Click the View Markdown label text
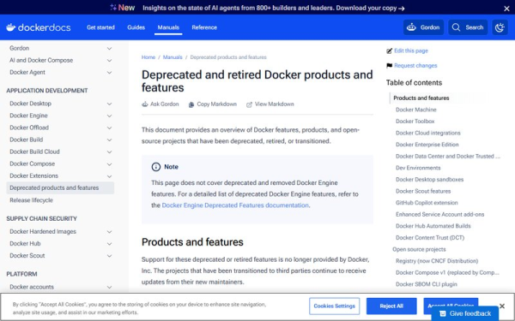Viewport: 515px width, 321px height. click(x=275, y=104)
